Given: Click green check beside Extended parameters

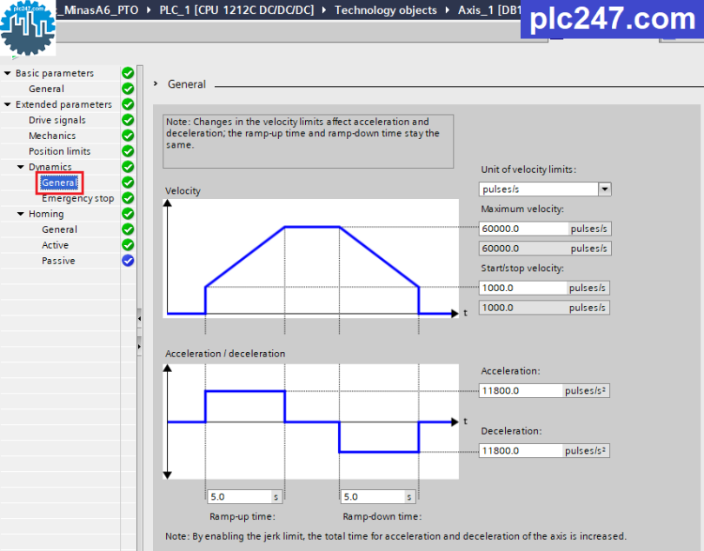Looking at the screenshot, I should pos(128,104).
